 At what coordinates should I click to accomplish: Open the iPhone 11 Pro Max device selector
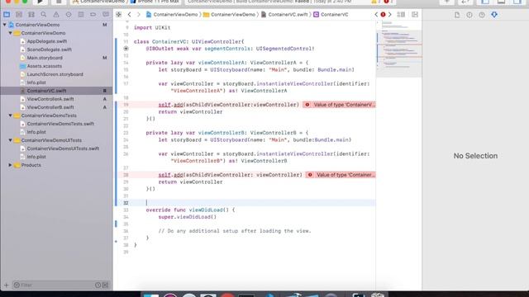(155, 2)
